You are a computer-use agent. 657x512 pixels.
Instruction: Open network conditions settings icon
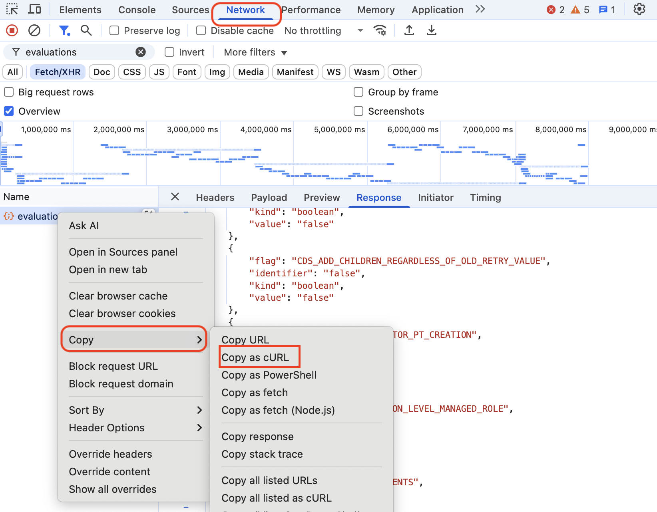point(380,30)
